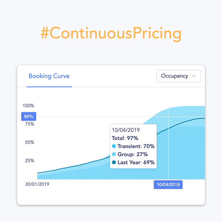The image size is (222, 222).
Task: Open the Booking Curve tab
Action: point(49,76)
